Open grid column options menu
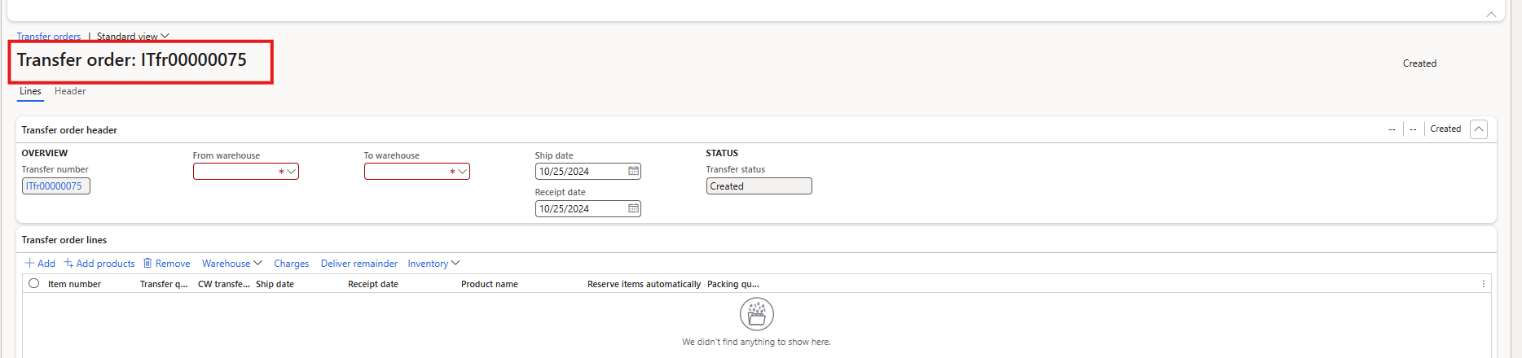 pos(1483,284)
